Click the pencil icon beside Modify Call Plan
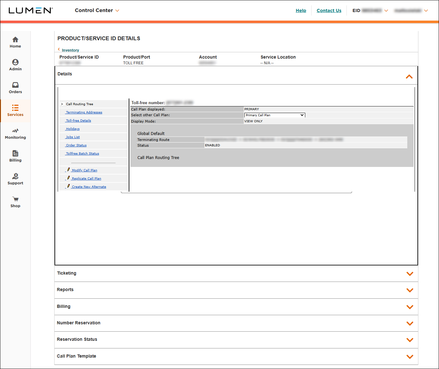Viewport: 439px width, 369px height. click(68, 170)
